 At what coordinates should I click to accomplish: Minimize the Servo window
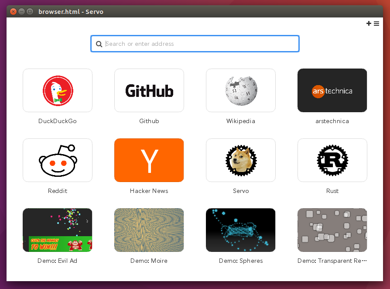point(22,11)
